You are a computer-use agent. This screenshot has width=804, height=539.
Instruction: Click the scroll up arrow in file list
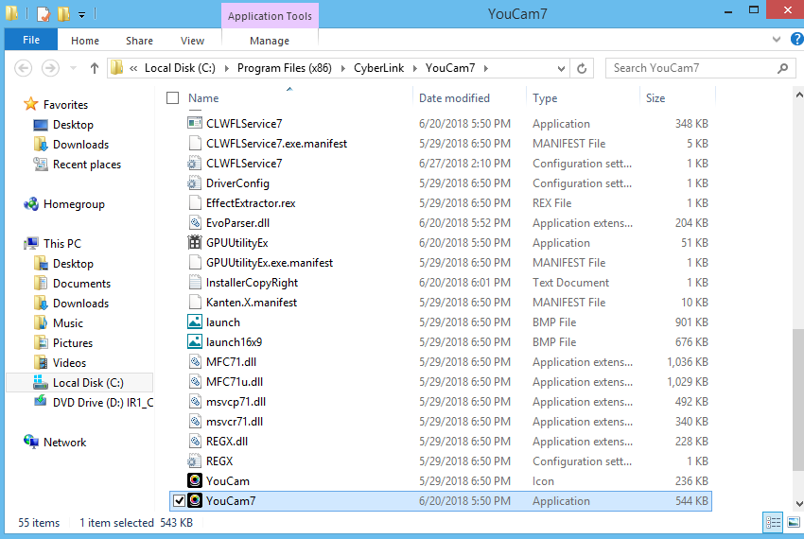tap(798, 95)
